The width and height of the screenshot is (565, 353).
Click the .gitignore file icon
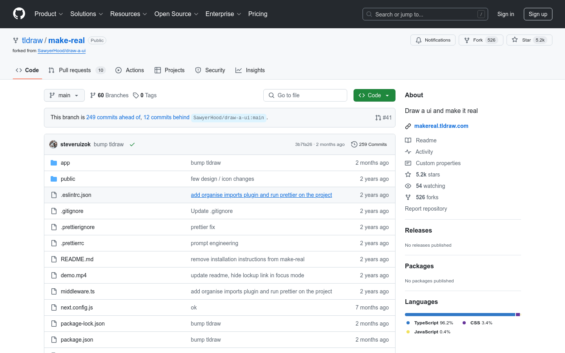[54, 211]
